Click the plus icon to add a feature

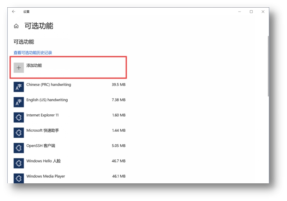click(x=19, y=68)
